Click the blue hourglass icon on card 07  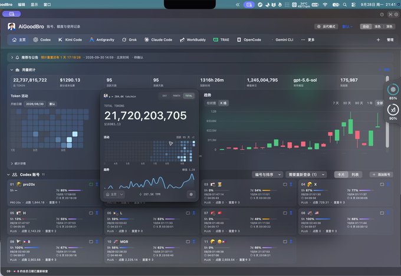[291, 213]
